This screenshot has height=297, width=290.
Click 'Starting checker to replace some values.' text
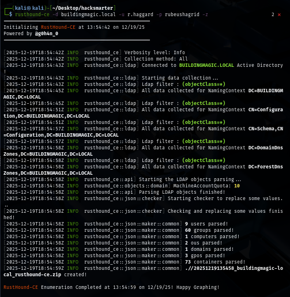225,198
